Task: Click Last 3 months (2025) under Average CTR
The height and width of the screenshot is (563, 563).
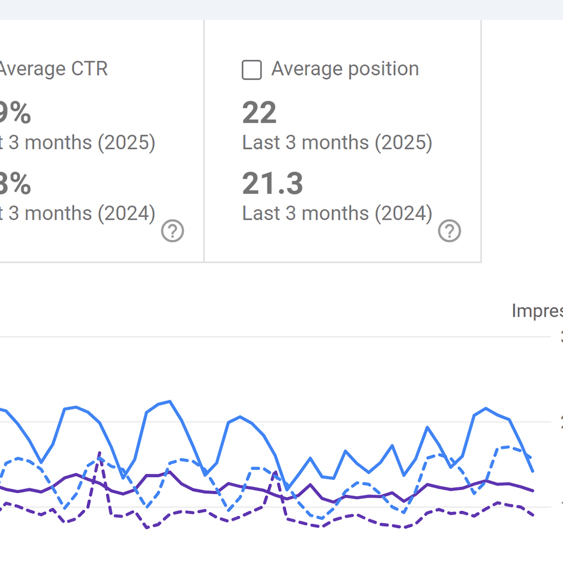Action: pyautogui.click(x=77, y=143)
